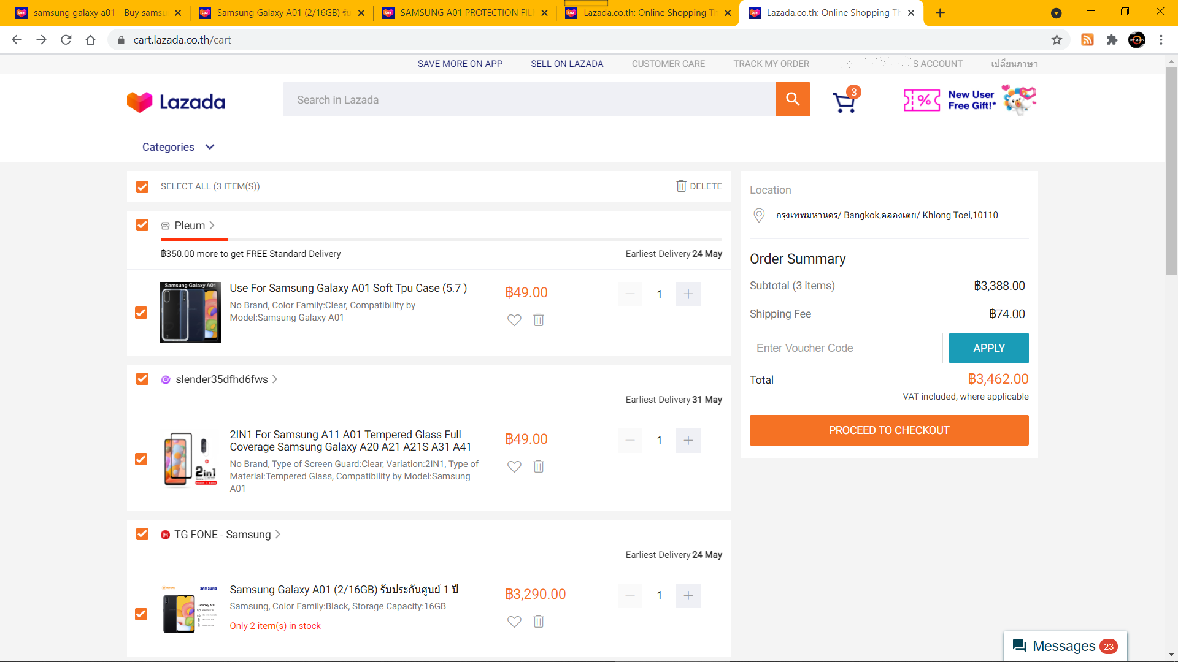The image size is (1178, 662).
Task: Add Tempered Glass item to wishlist heart
Action: (514, 466)
